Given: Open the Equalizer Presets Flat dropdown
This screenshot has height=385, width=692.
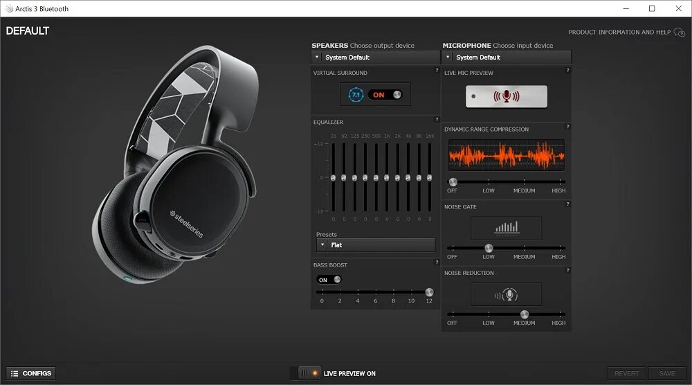Looking at the screenshot, I should pos(376,244).
